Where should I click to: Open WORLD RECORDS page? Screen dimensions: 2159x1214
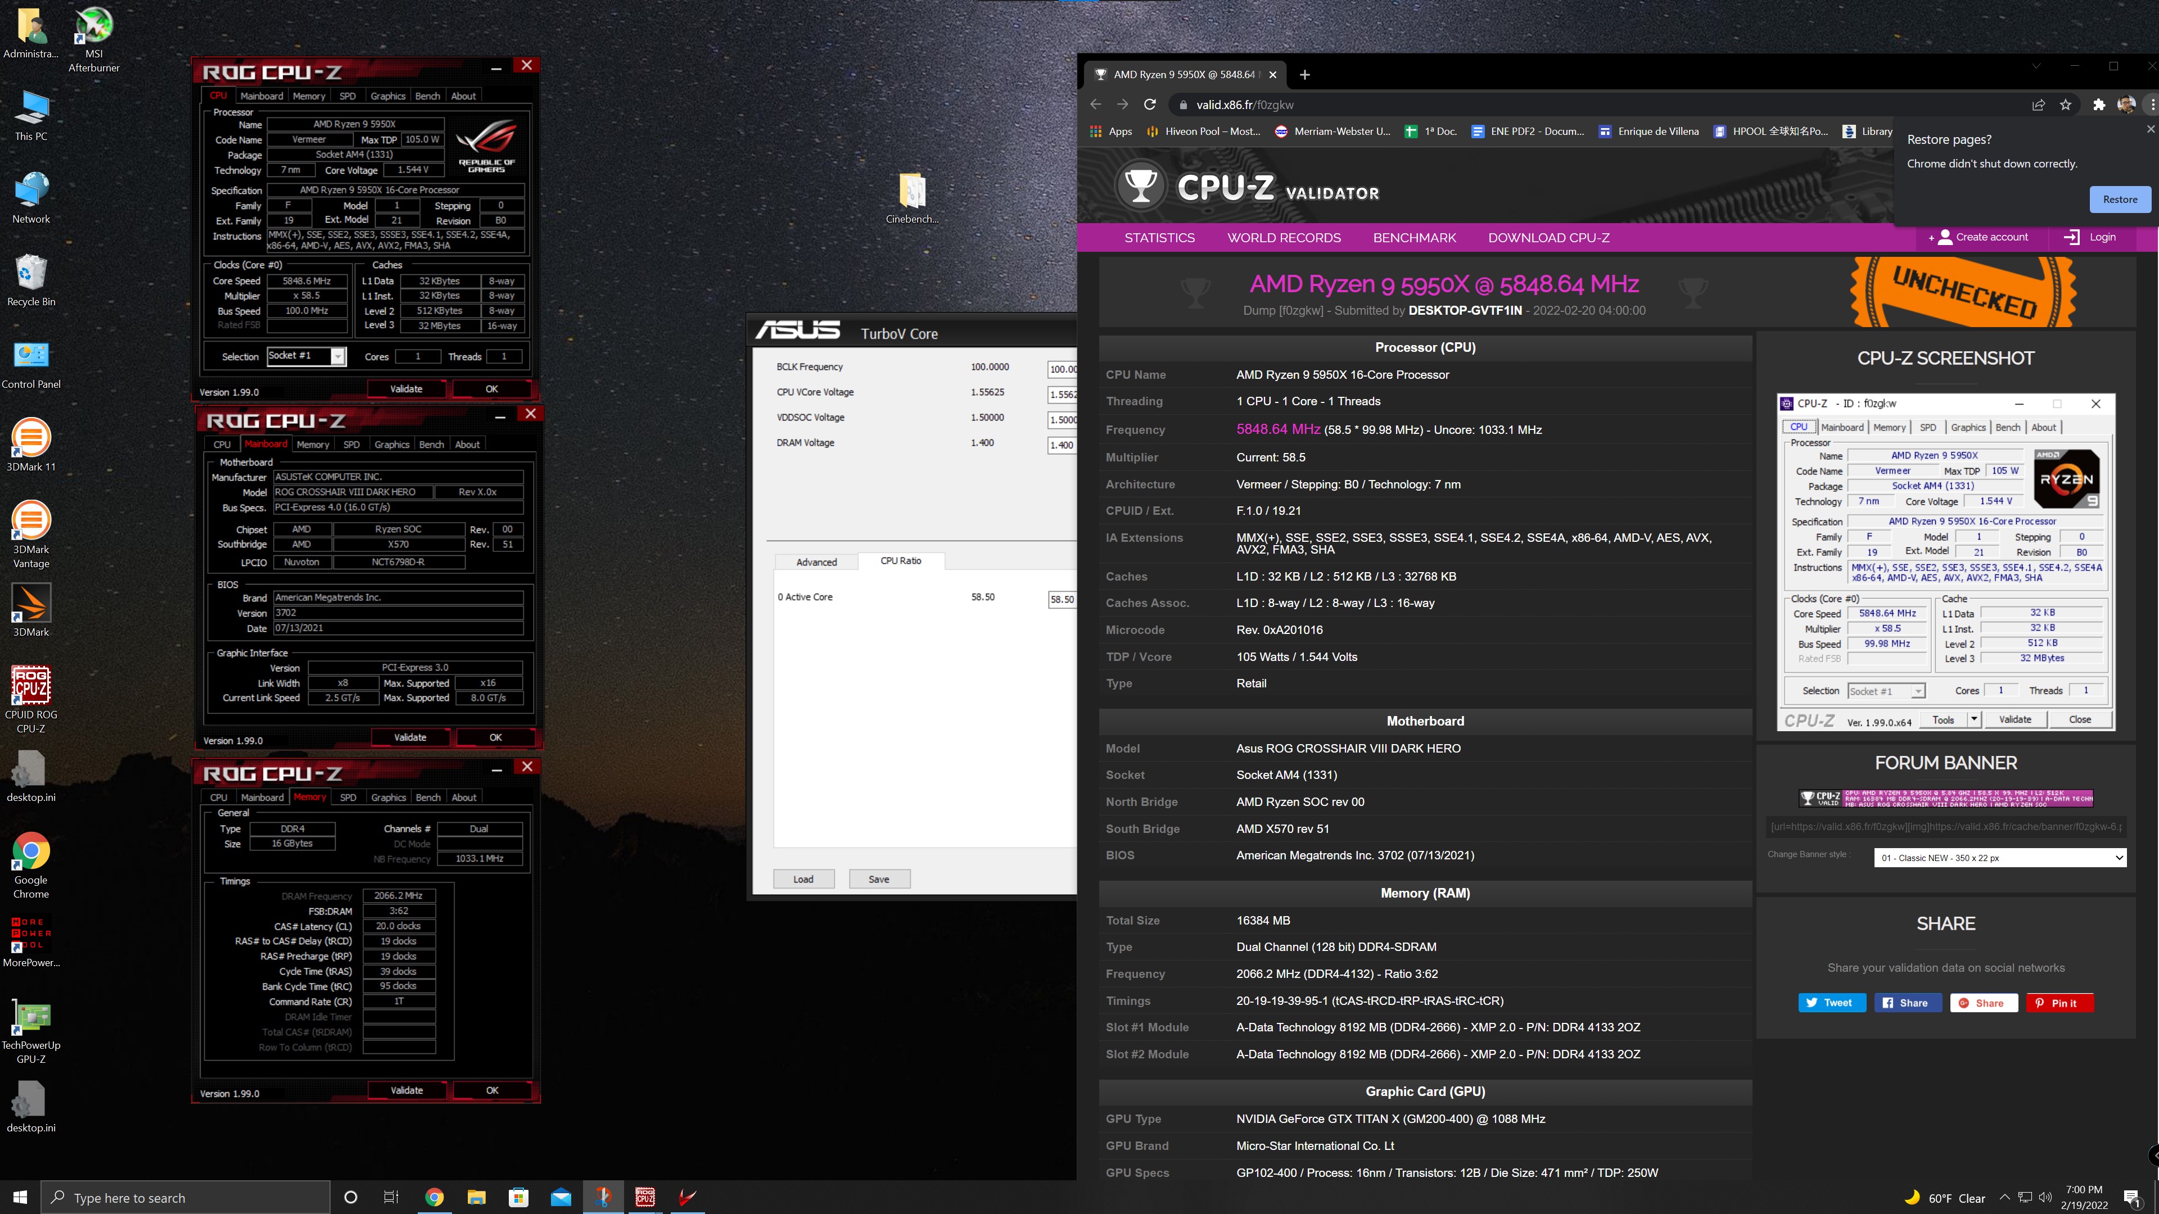(x=1284, y=237)
